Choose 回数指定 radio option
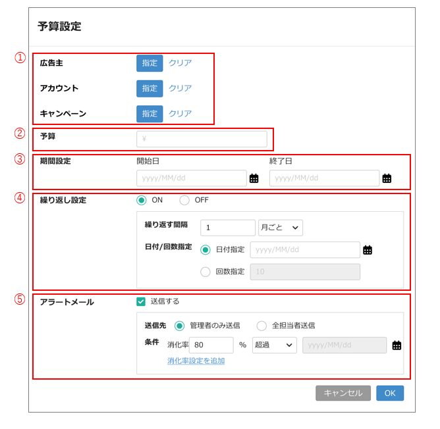This screenshot has height=429, width=440. 206,272
